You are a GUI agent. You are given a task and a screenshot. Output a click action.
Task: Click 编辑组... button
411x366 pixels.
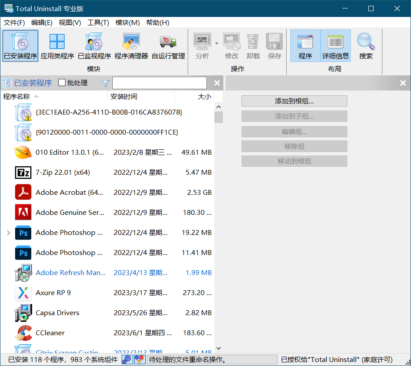(x=294, y=132)
